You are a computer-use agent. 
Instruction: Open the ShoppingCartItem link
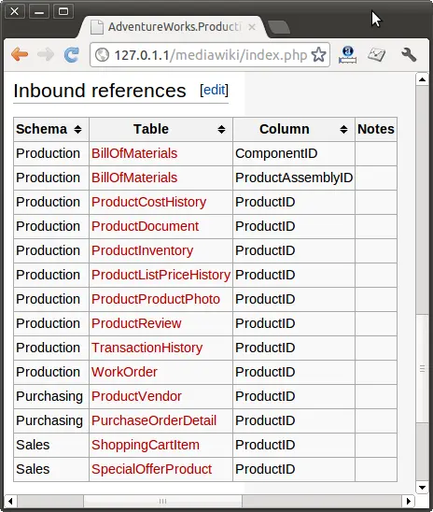pos(145,445)
